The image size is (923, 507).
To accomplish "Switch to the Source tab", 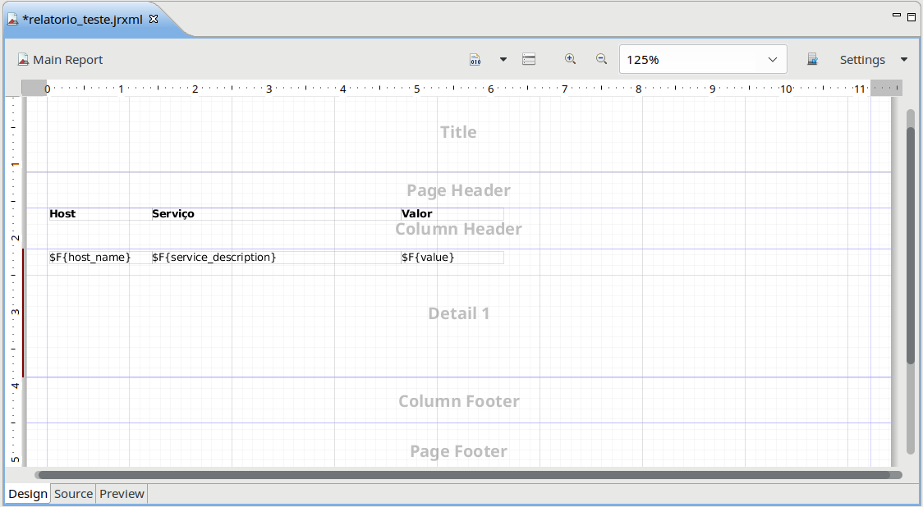I will [x=73, y=494].
